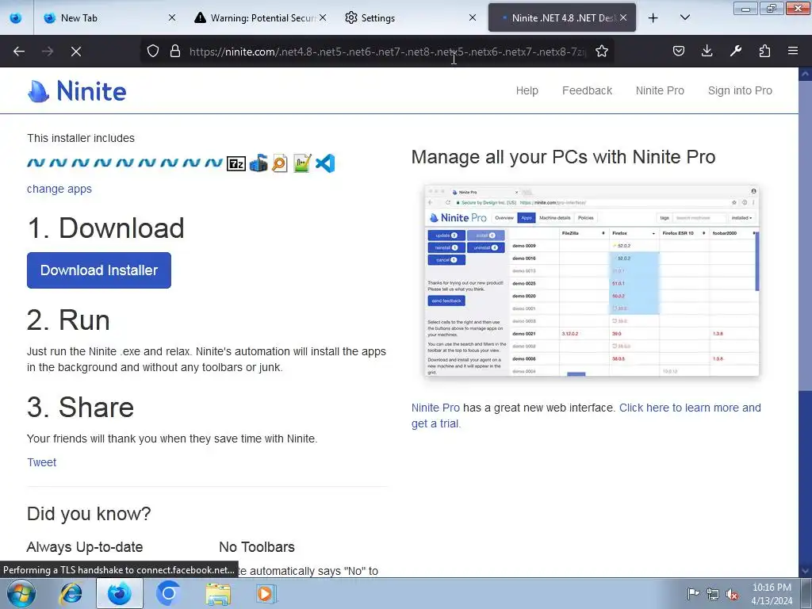Click the Firefox taskbar button

(x=119, y=593)
